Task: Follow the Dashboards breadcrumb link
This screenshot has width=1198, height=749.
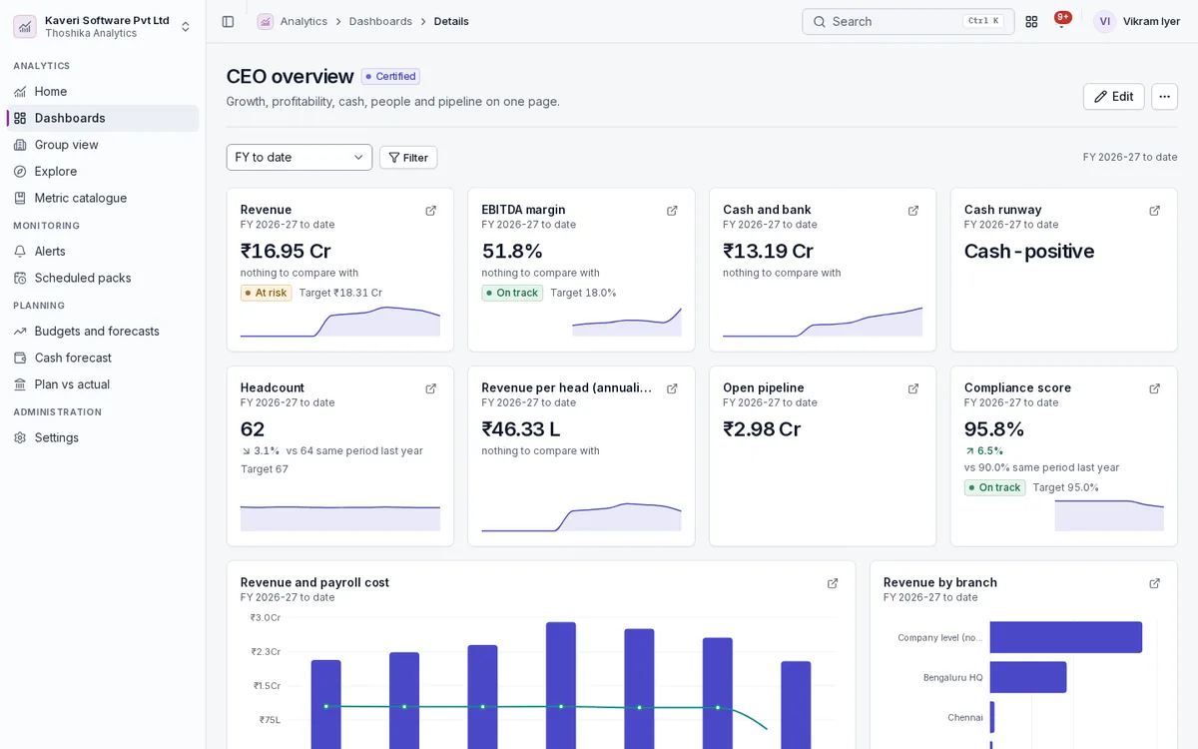Action: coord(380,21)
